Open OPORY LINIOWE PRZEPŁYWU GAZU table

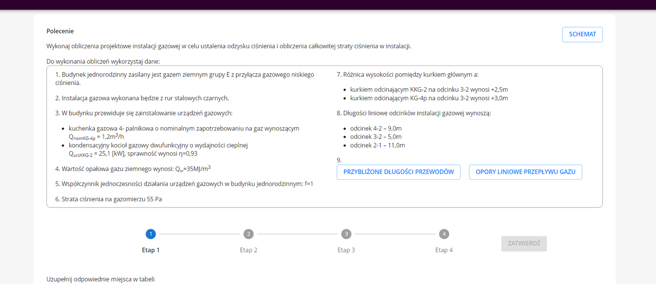525,172
